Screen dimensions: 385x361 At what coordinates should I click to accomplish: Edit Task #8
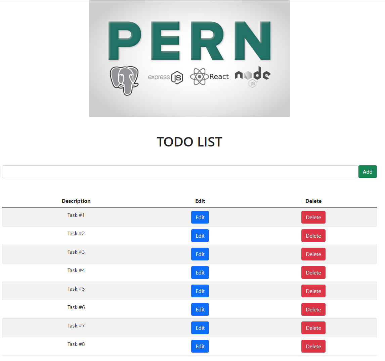(x=200, y=346)
